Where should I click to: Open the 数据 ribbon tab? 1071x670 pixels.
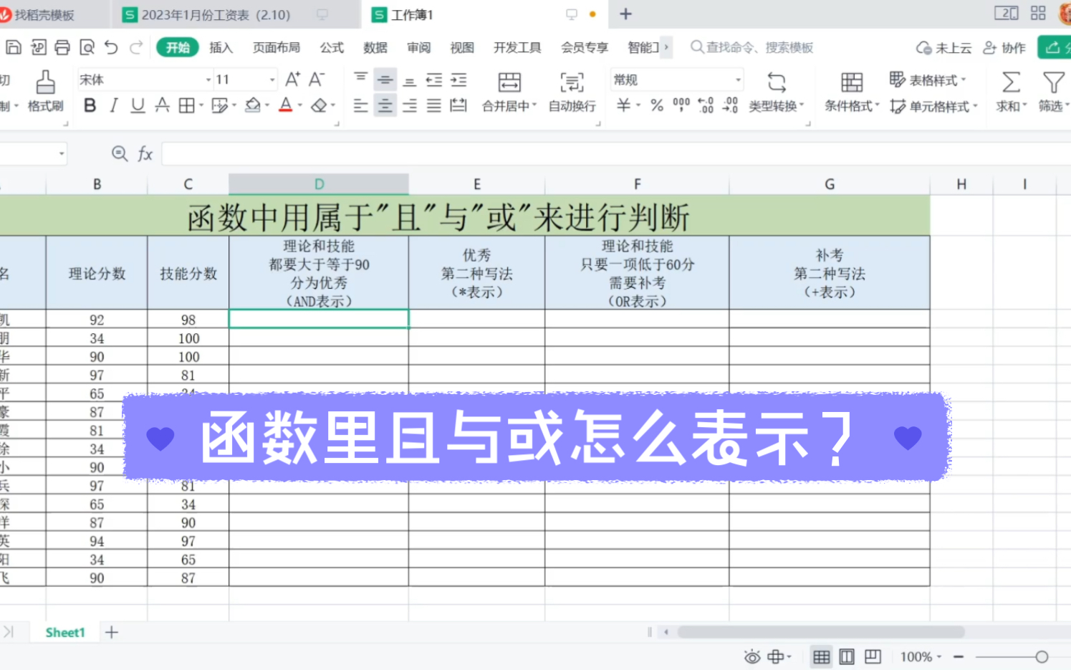pos(375,47)
